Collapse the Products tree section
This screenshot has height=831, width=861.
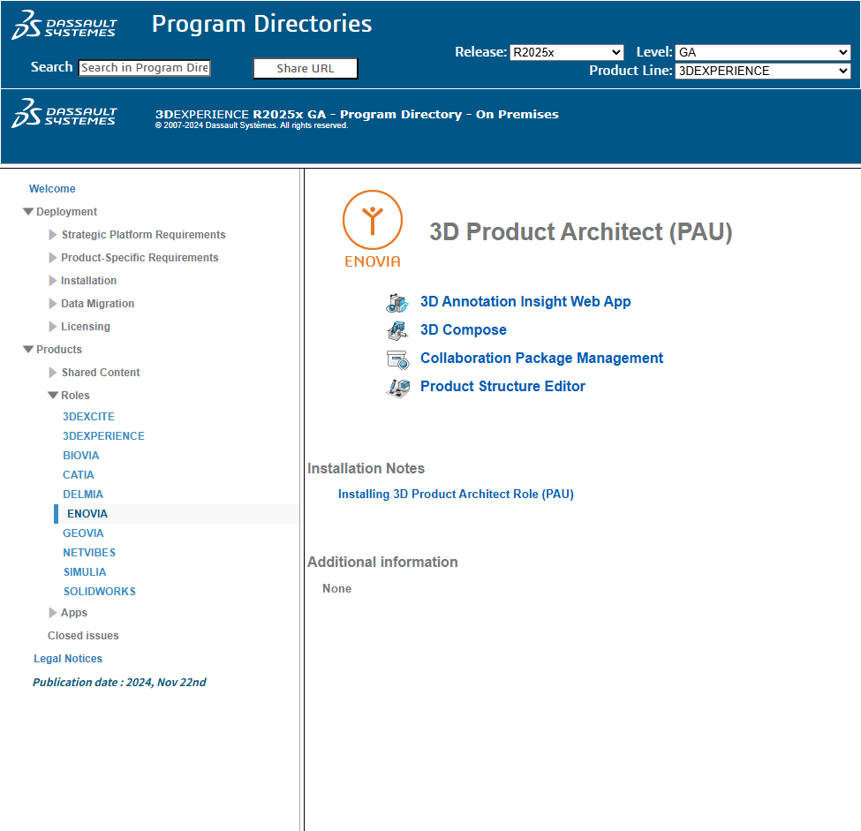click(28, 350)
